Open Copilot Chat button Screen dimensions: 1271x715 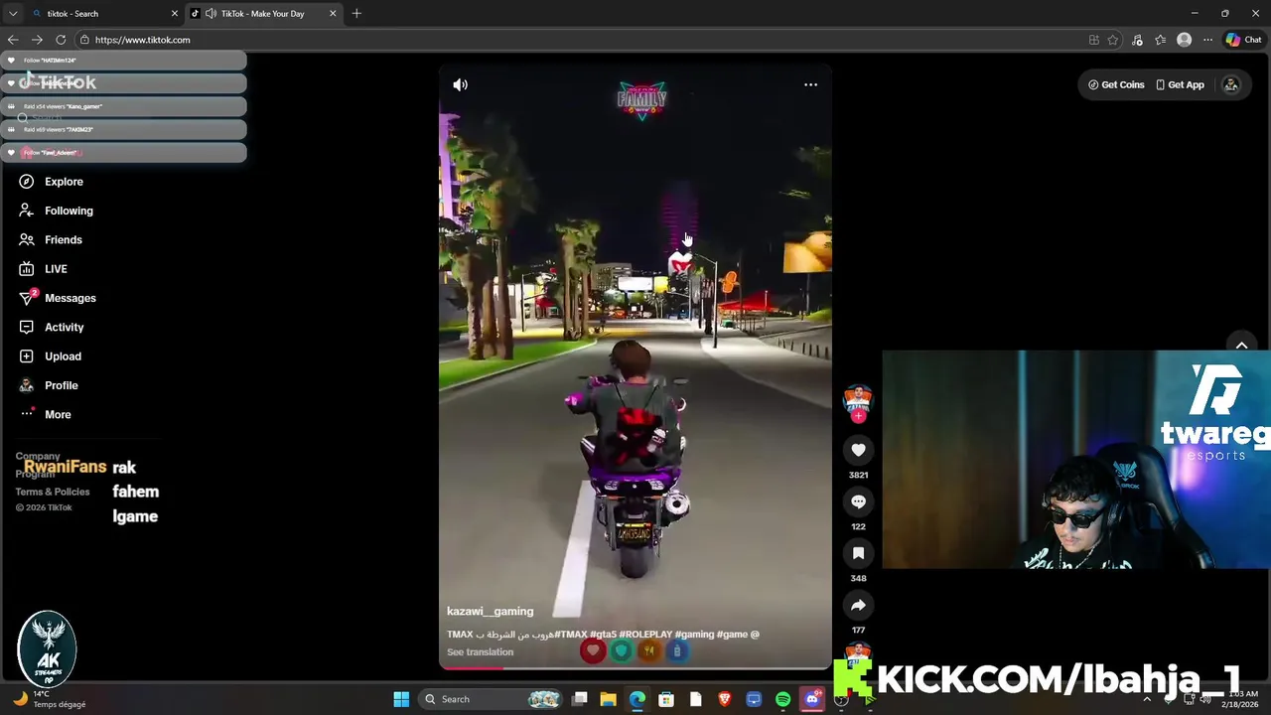point(1243,40)
